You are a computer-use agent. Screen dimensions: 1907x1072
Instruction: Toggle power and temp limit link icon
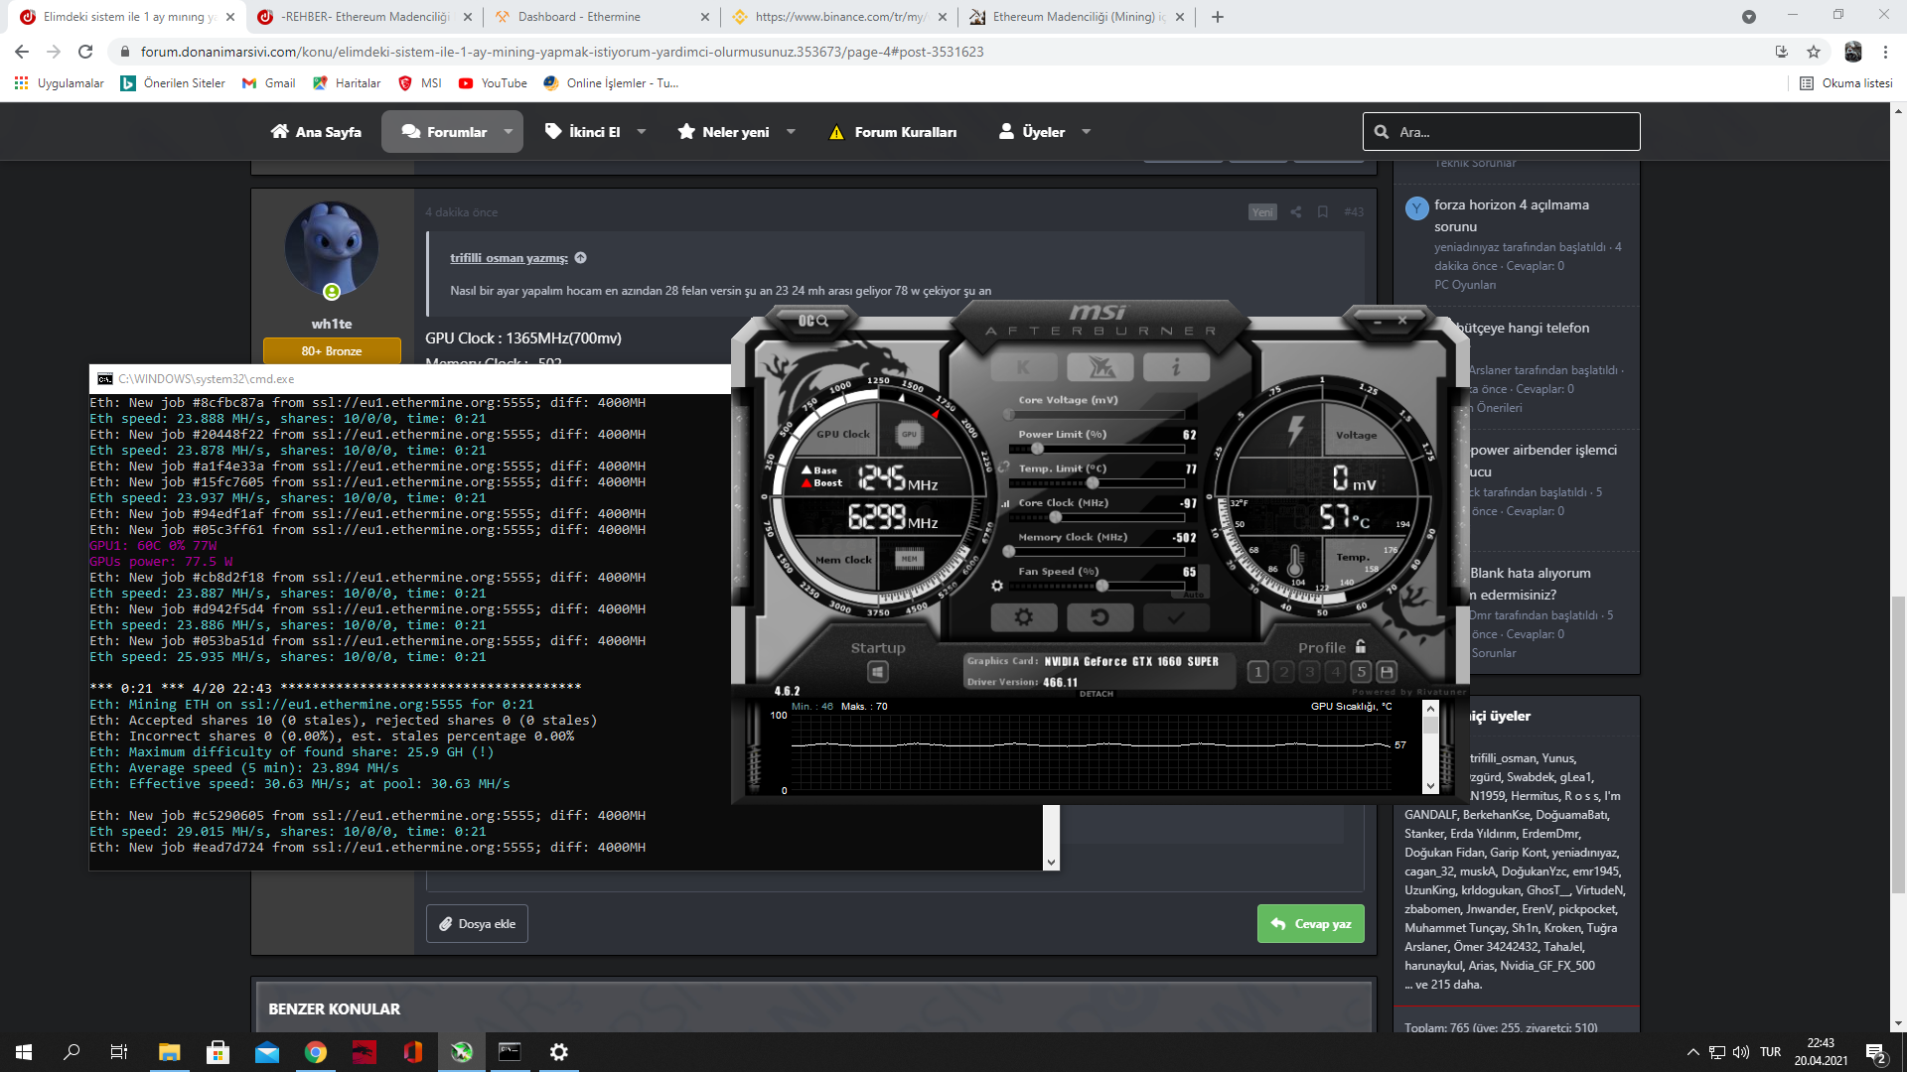[x=1004, y=467]
